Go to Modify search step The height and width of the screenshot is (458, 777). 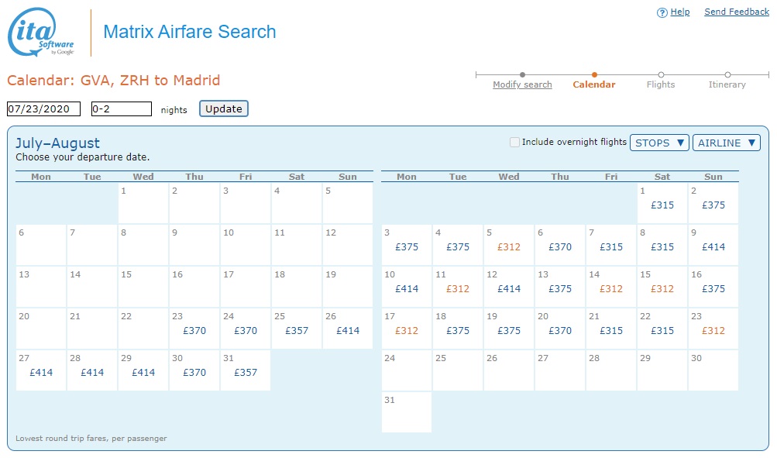[x=522, y=84]
